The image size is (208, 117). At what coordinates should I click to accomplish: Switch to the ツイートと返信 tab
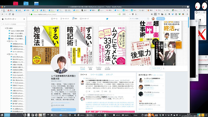point(97,75)
